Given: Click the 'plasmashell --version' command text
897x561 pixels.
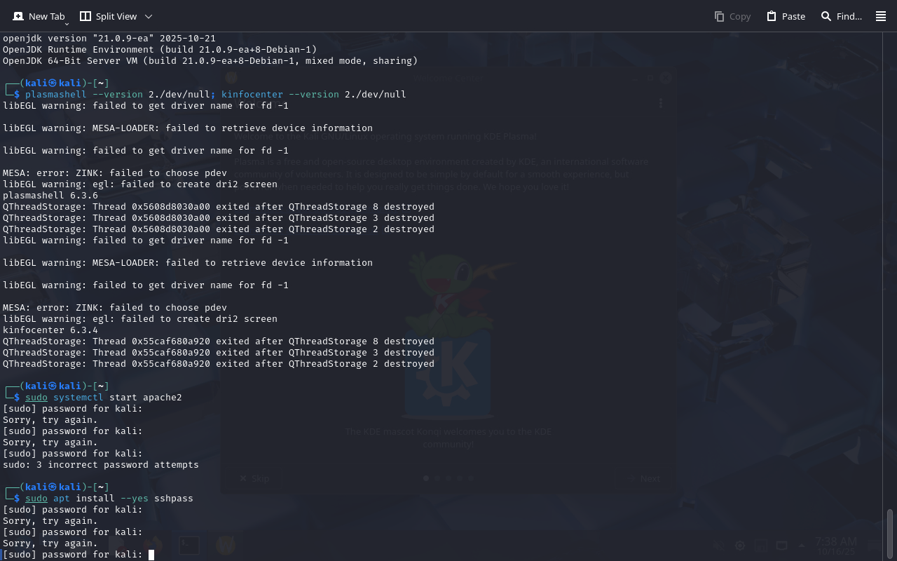Looking at the screenshot, I should pos(83,95).
